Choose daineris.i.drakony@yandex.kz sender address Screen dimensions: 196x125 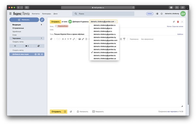pos(105,56)
